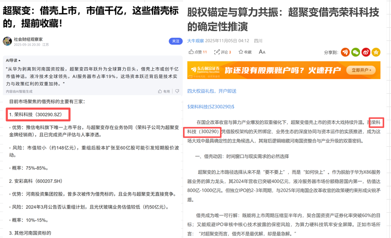Open 大牛观察 author link
The image size is (391, 238).
click(x=195, y=41)
